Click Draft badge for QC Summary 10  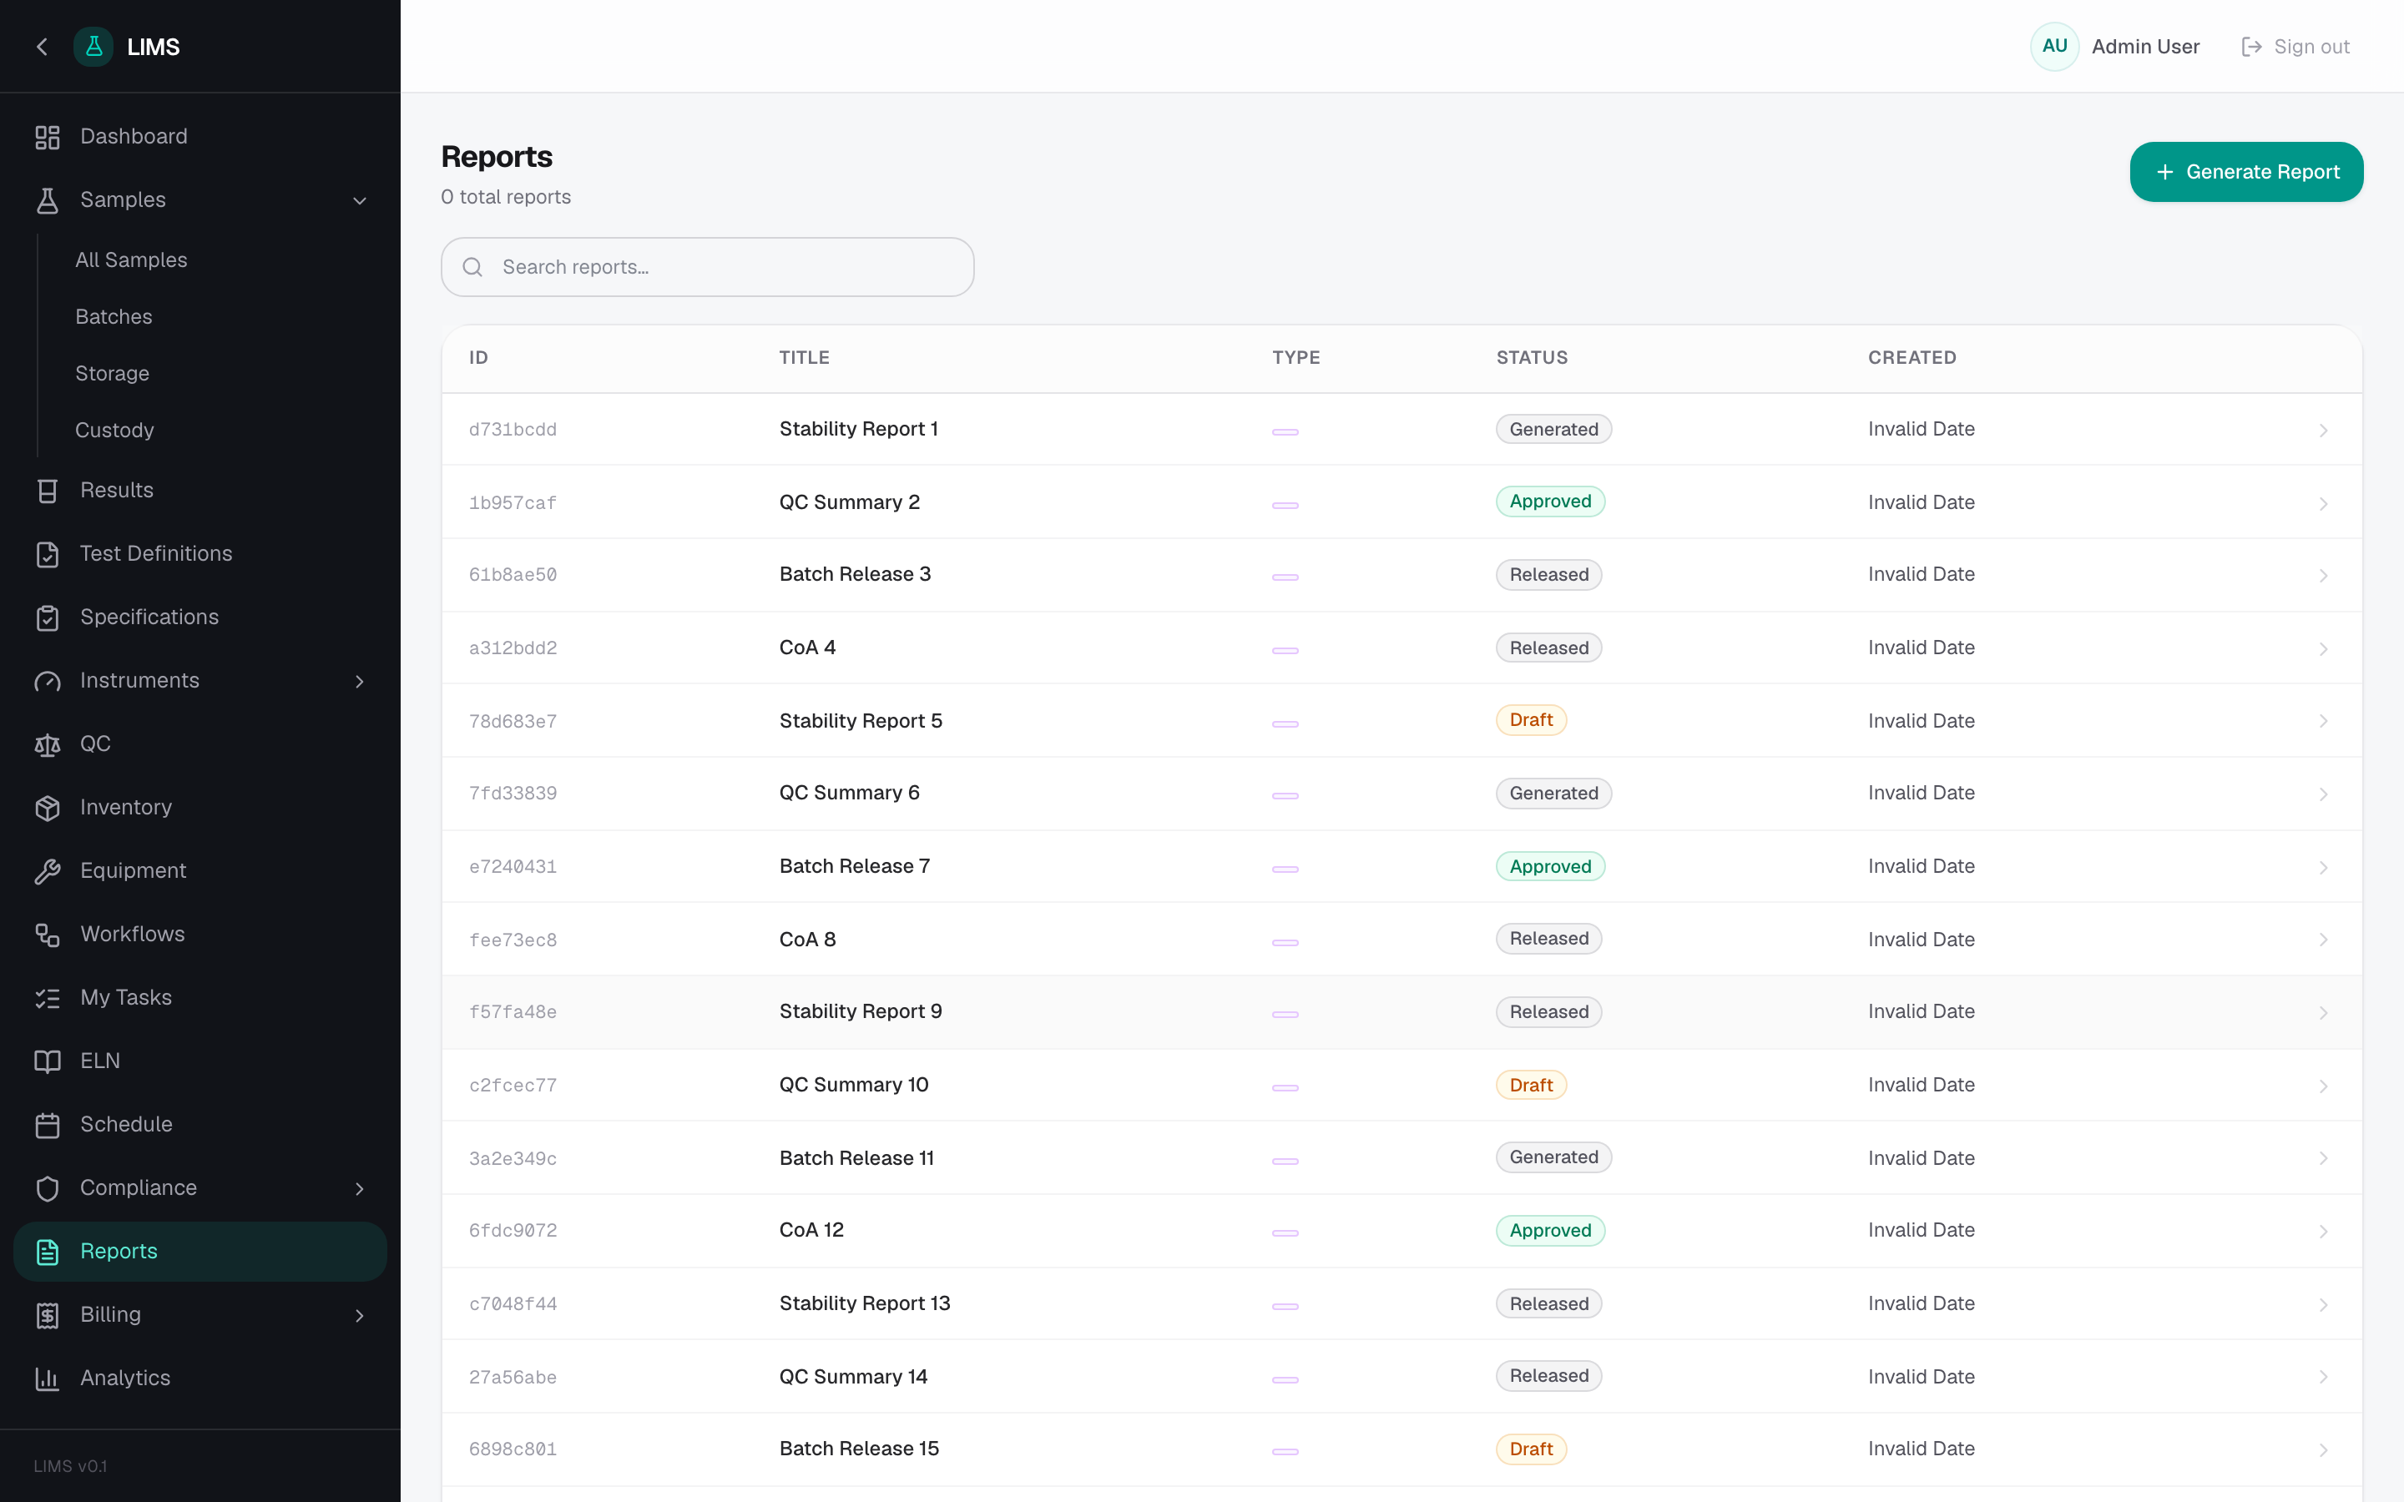1531,1085
